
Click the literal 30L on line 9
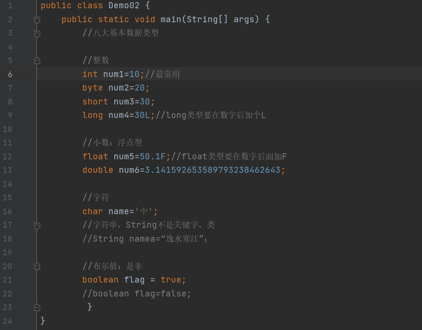click(142, 115)
